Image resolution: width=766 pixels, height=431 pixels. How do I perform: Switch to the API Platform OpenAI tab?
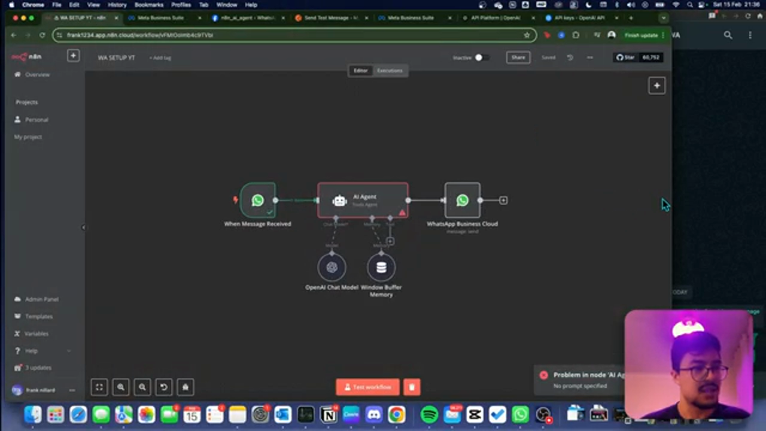(x=494, y=18)
